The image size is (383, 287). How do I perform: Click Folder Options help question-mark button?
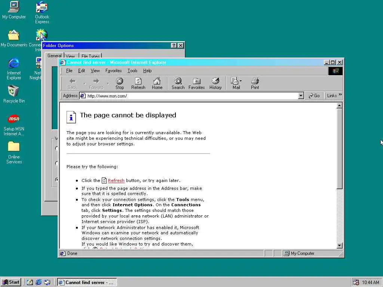click(x=174, y=45)
